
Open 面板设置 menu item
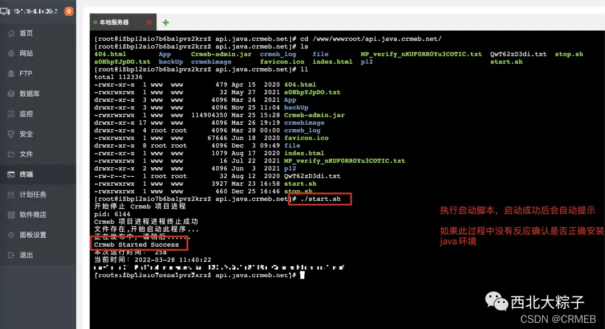pos(38,235)
